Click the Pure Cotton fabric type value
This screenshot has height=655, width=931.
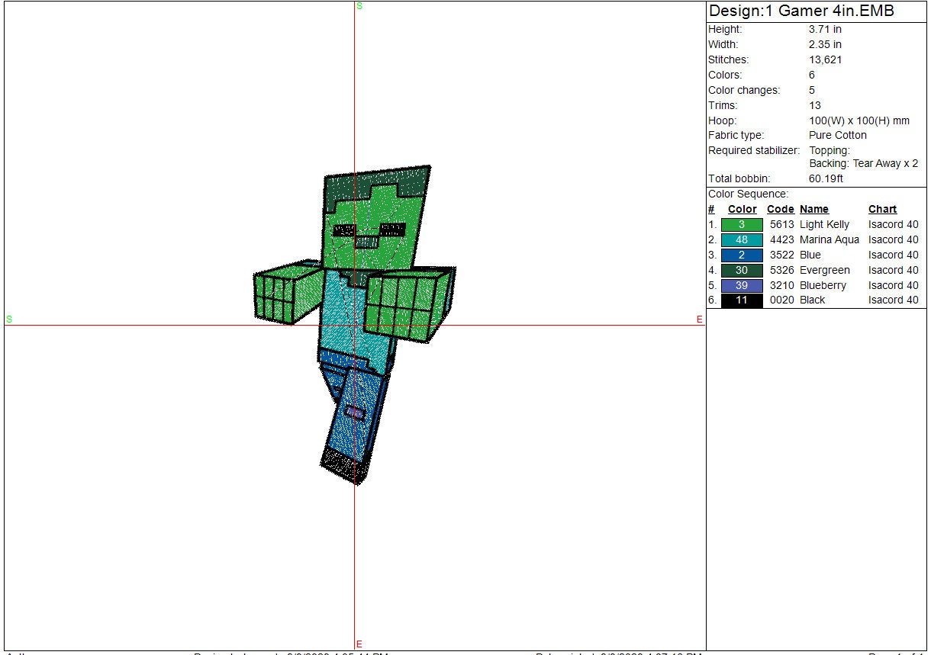click(x=837, y=136)
